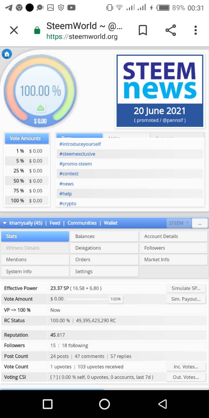Screen dimensions: 209x418
Task: Tap Android recent apps square button
Action: coord(48,404)
